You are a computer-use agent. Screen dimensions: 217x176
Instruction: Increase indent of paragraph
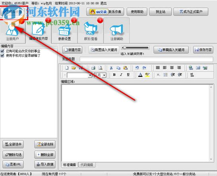pos(180,75)
